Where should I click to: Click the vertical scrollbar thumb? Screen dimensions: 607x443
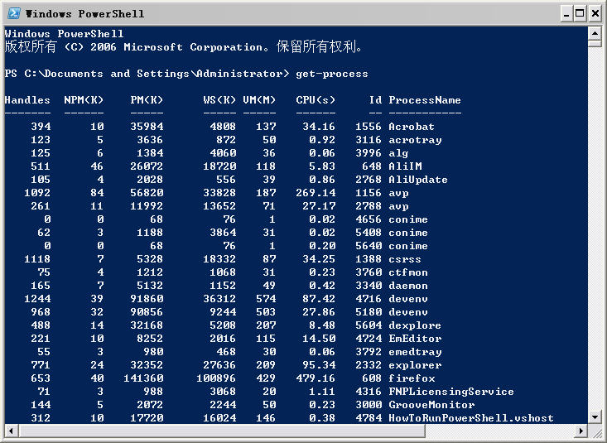click(595, 43)
